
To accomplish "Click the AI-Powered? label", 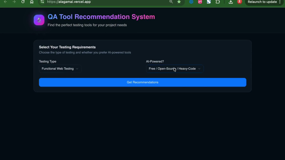I will pyautogui.click(x=155, y=61).
